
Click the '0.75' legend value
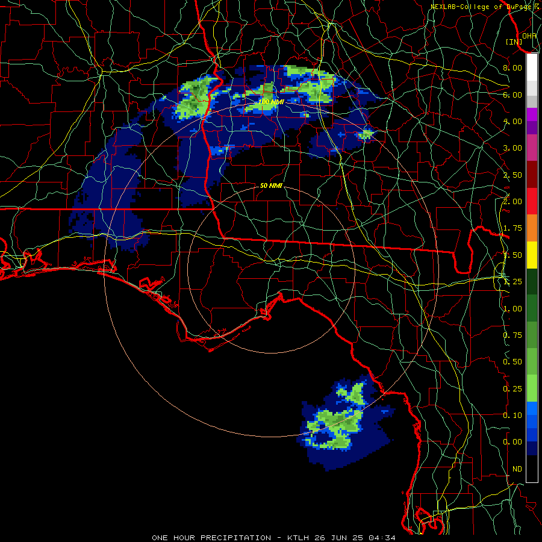512,335
